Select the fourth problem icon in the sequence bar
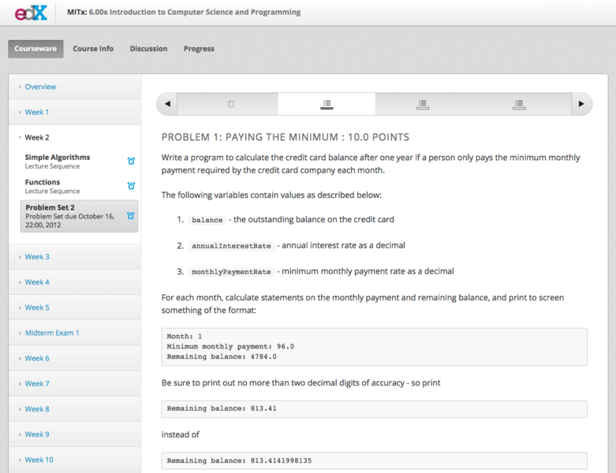The width and height of the screenshot is (616, 473). coord(519,104)
